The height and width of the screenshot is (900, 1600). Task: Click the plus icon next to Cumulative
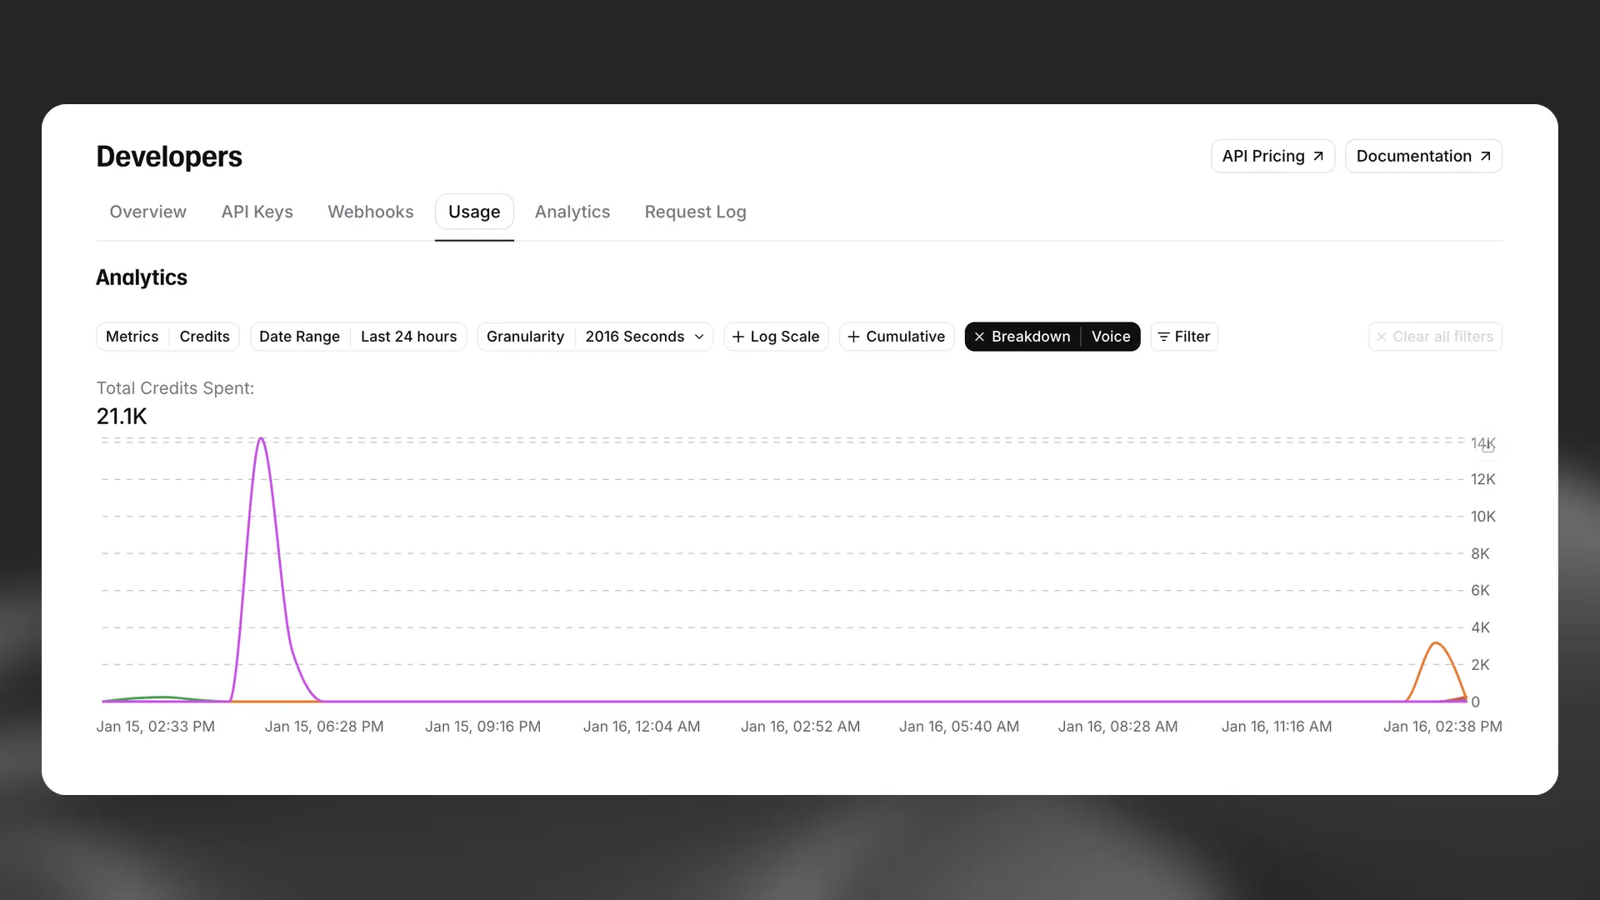pyautogui.click(x=852, y=337)
